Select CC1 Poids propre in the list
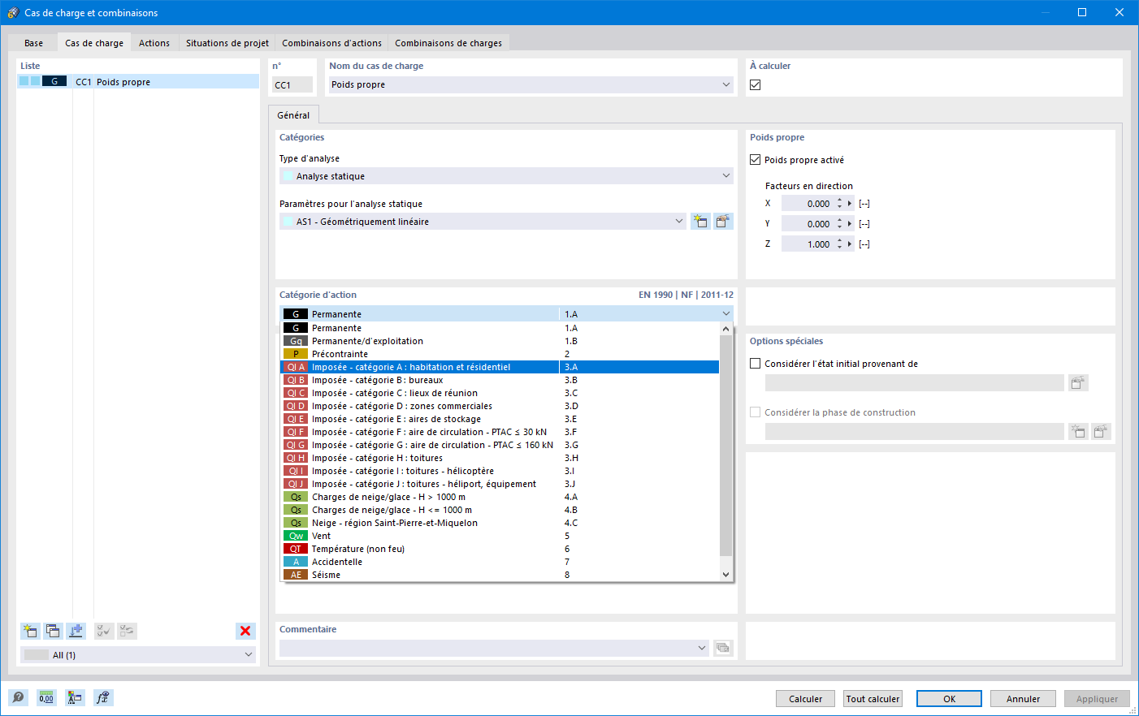1139x716 pixels. (138, 81)
